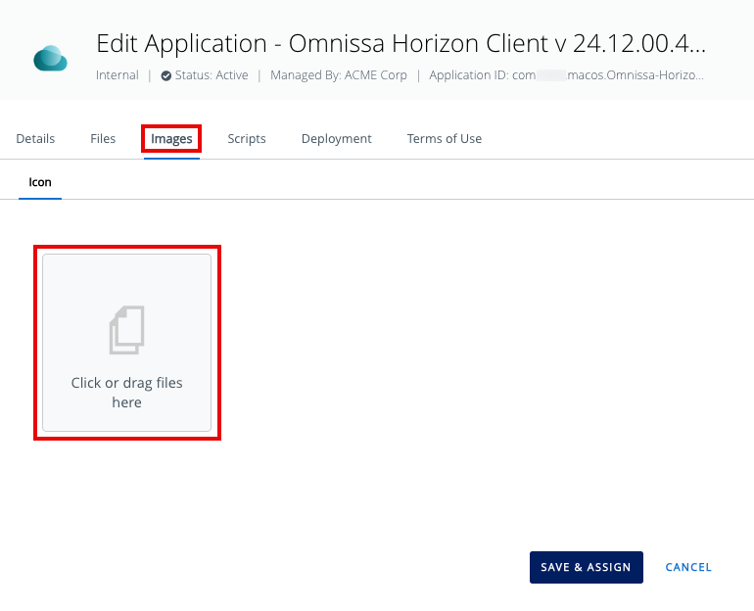Select the Images tab

[x=171, y=139]
